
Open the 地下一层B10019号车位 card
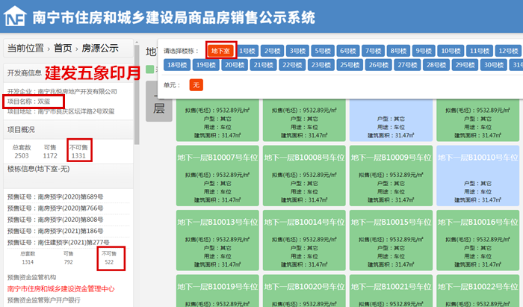click(x=217, y=291)
